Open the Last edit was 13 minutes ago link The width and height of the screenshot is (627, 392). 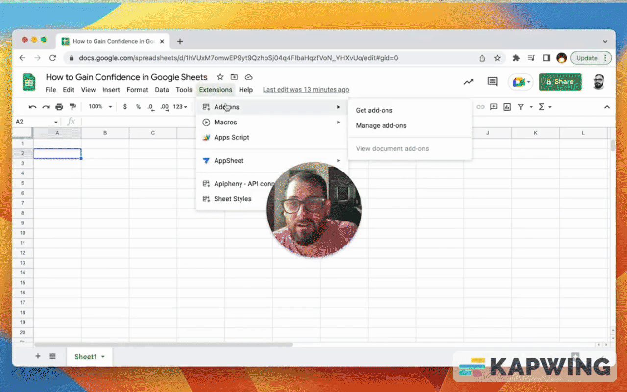click(x=306, y=90)
